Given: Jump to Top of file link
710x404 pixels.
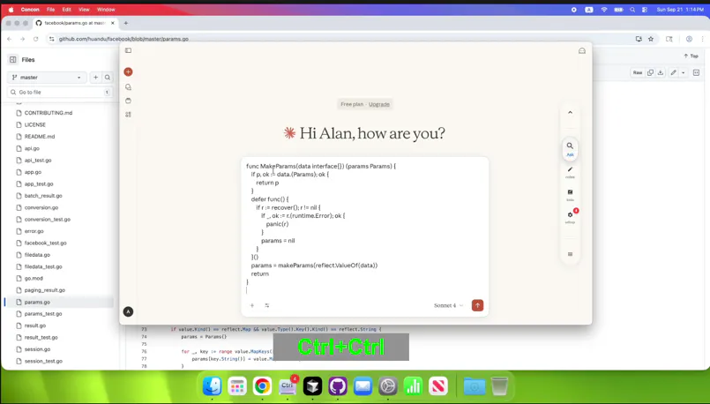Looking at the screenshot, I should [691, 56].
